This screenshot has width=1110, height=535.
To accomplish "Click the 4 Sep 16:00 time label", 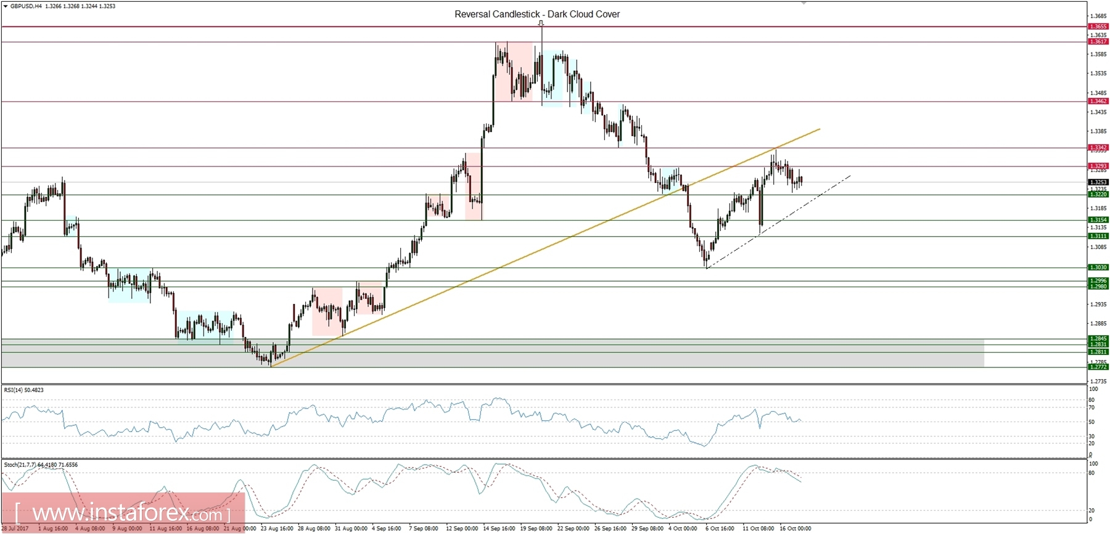I will [386, 528].
